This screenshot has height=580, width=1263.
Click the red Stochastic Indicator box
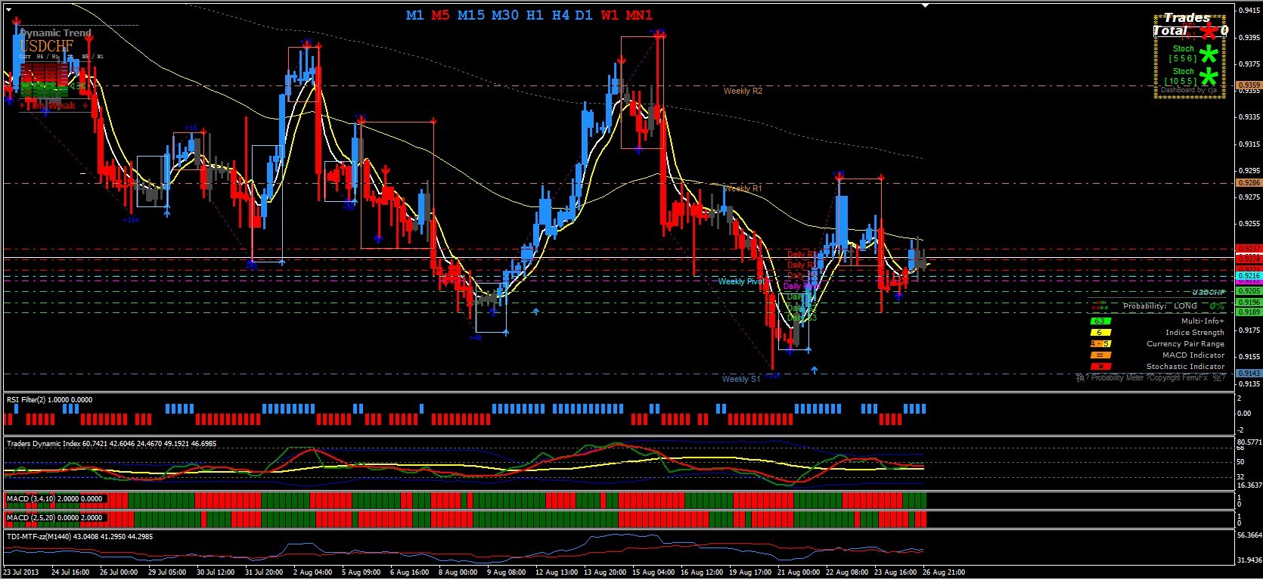[x=1100, y=367]
